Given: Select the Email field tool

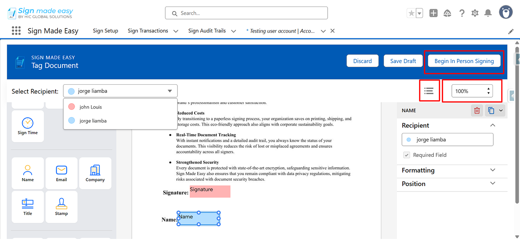Looking at the screenshot, I should (61, 173).
